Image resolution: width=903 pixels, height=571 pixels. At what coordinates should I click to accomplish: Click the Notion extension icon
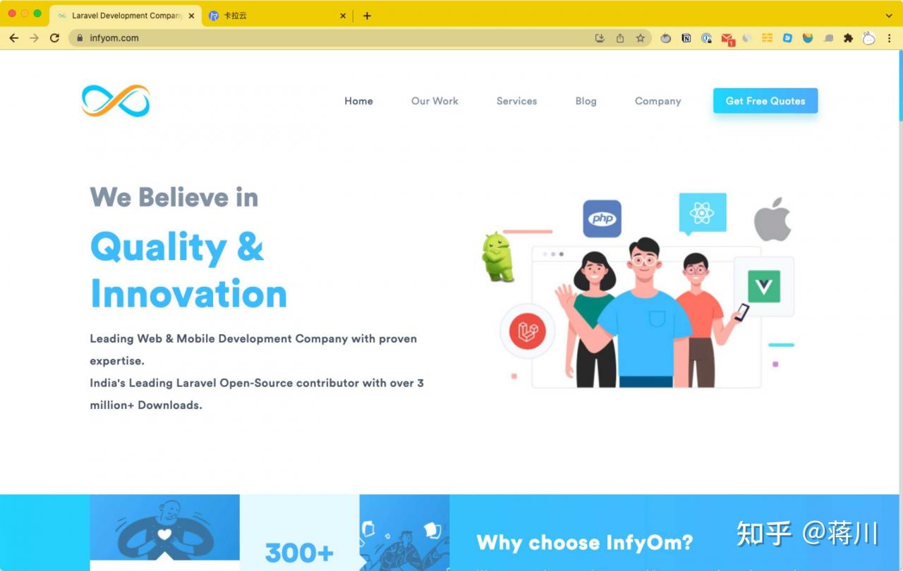[x=686, y=38]
